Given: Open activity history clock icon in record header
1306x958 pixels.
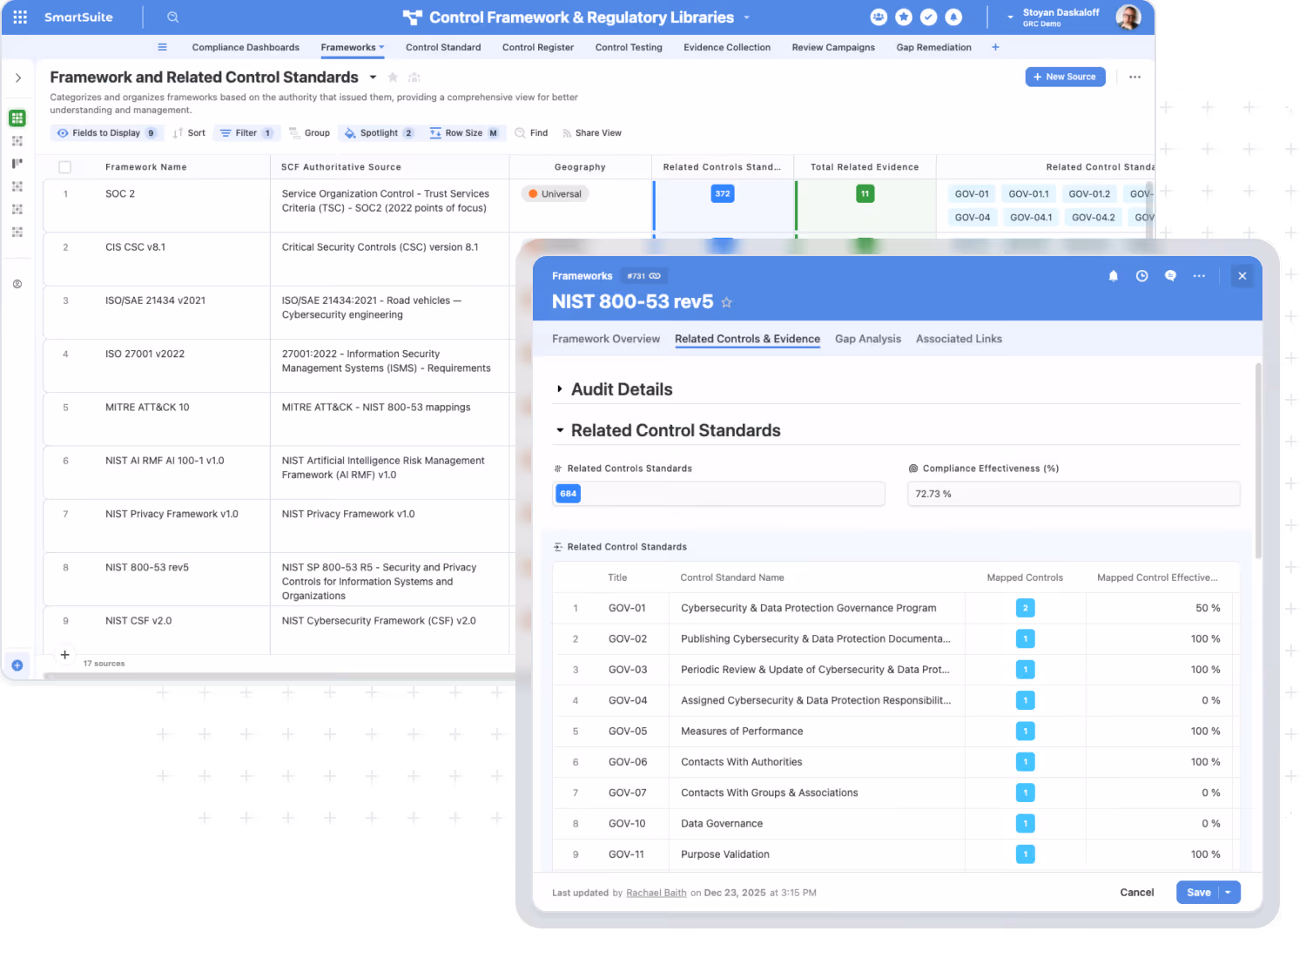Looking at the screenshot, I should 1141,276.
